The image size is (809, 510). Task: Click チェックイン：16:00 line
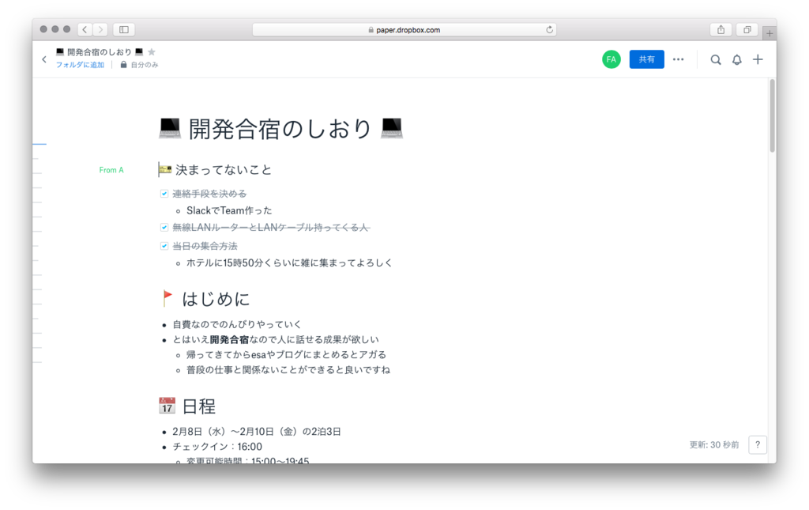tap(217, 447)
